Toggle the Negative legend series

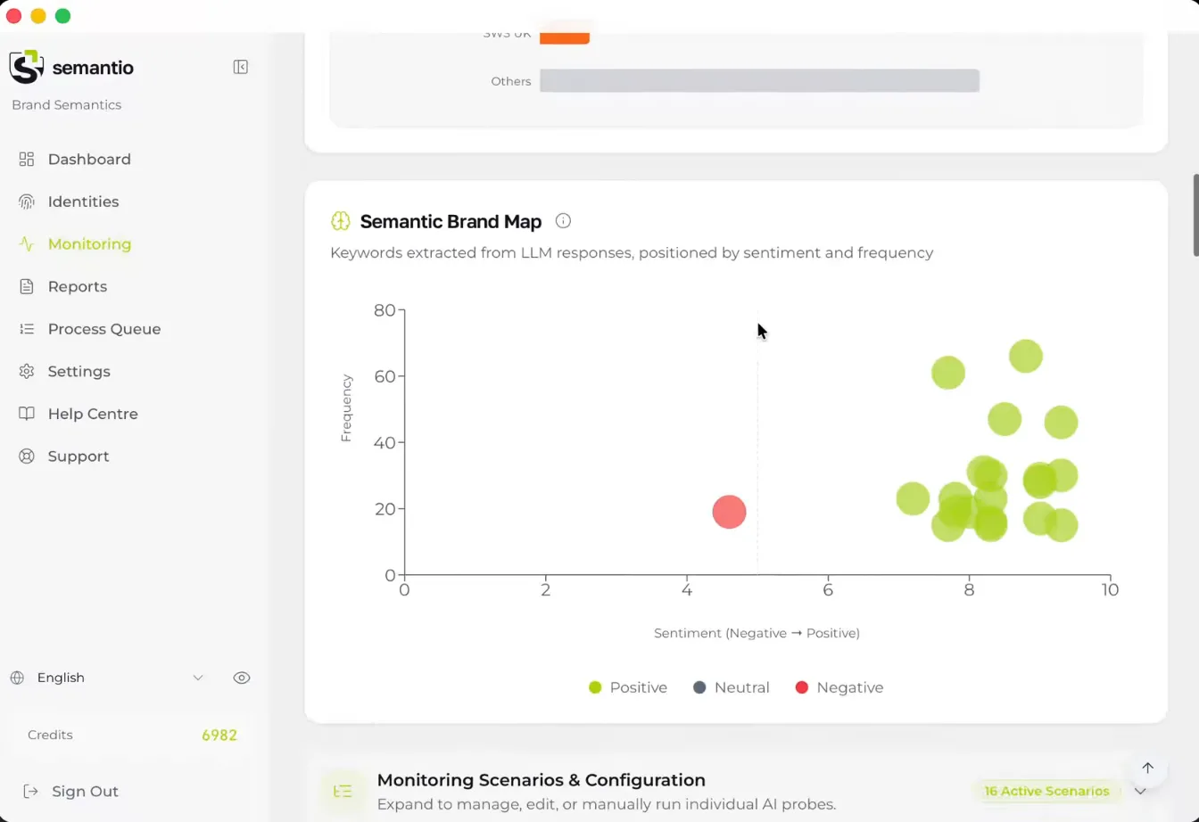839,687
